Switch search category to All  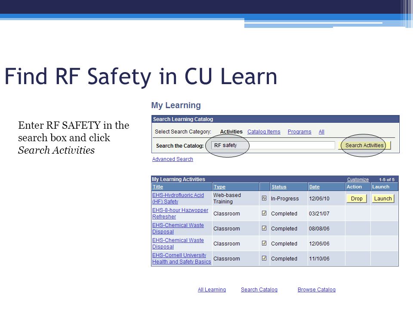click(321, 132)
